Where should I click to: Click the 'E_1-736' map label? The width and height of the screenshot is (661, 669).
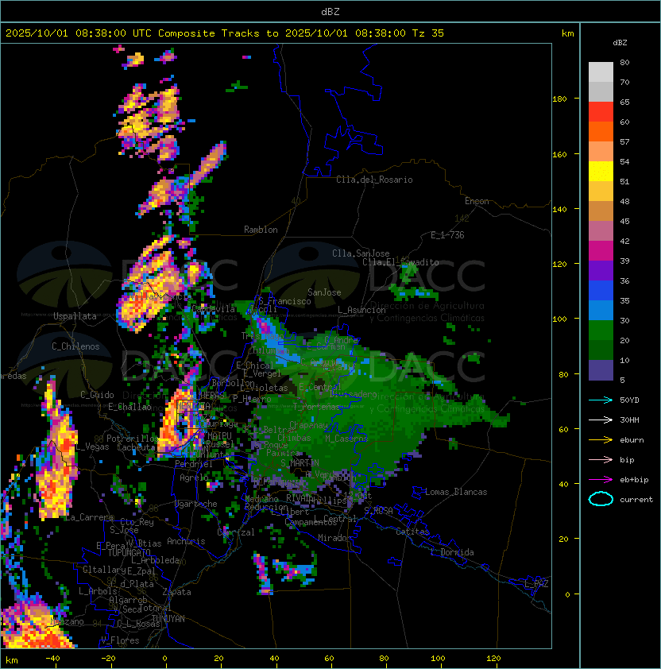click(447, 235)
